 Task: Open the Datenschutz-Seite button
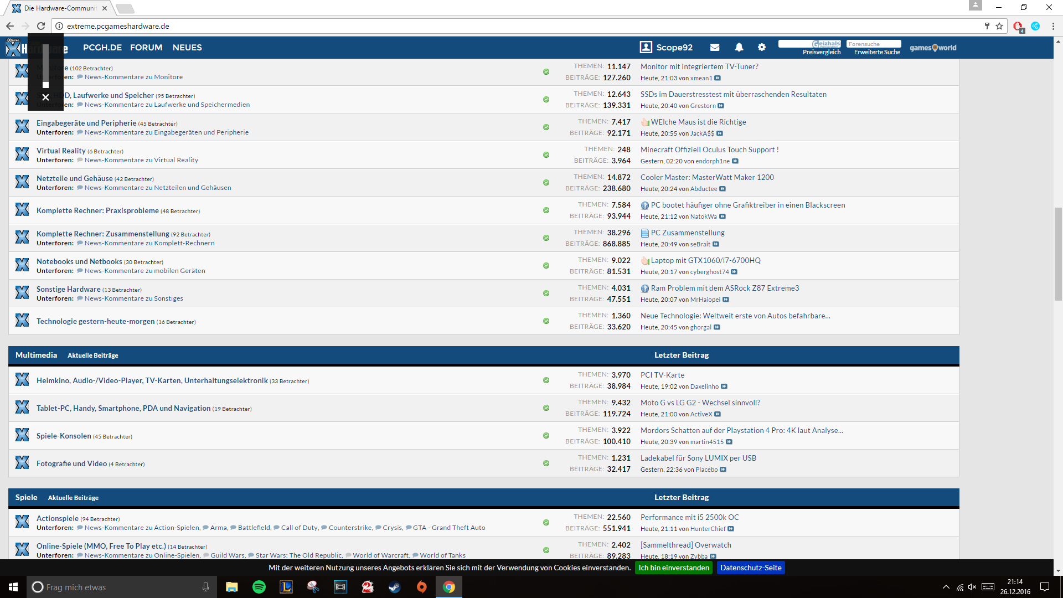pos(751,568)
